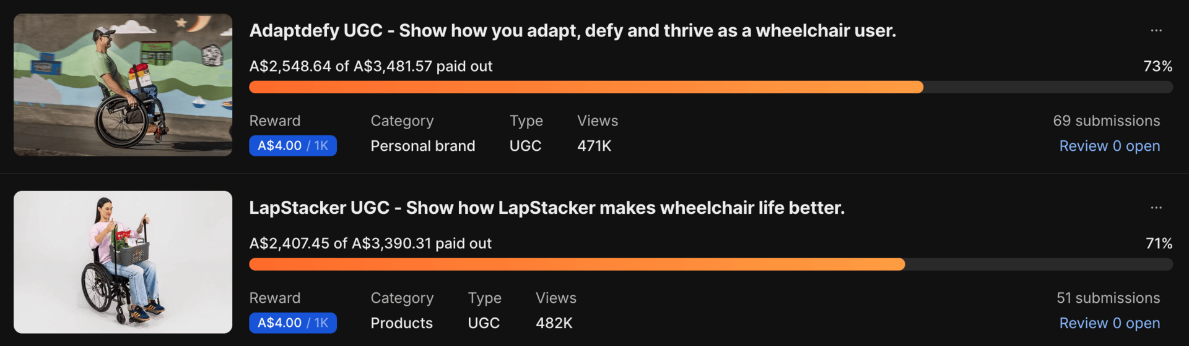Open the Adaptdefy wheelchair ramp thumbnail
This screenshot has width=1189, height=346.
click(123, 85)
